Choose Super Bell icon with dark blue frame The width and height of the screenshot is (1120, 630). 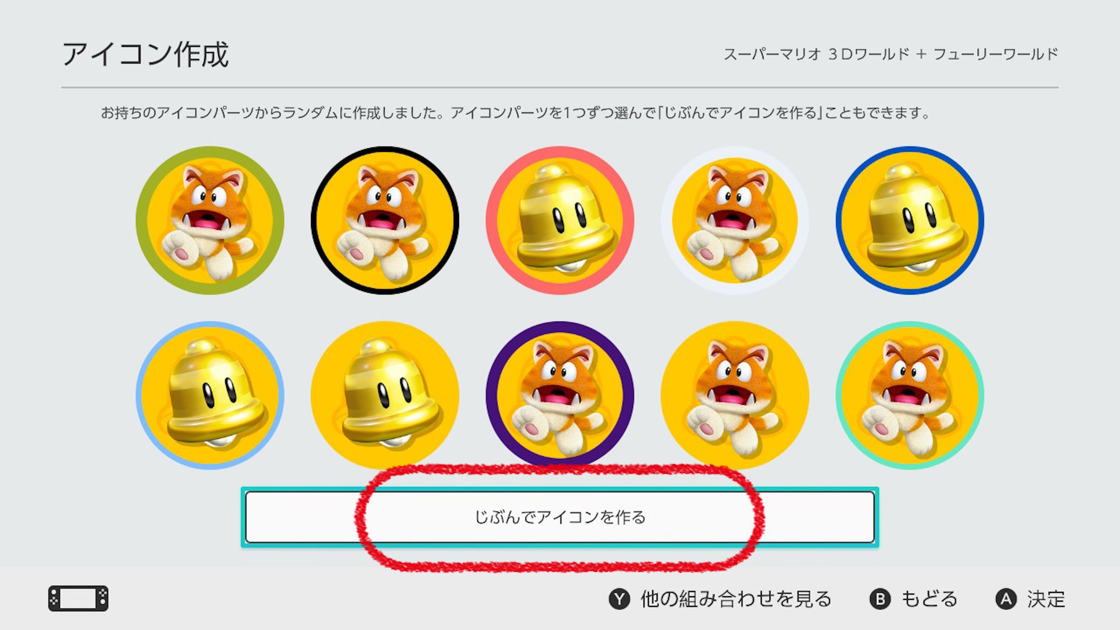tap(910, 220)
